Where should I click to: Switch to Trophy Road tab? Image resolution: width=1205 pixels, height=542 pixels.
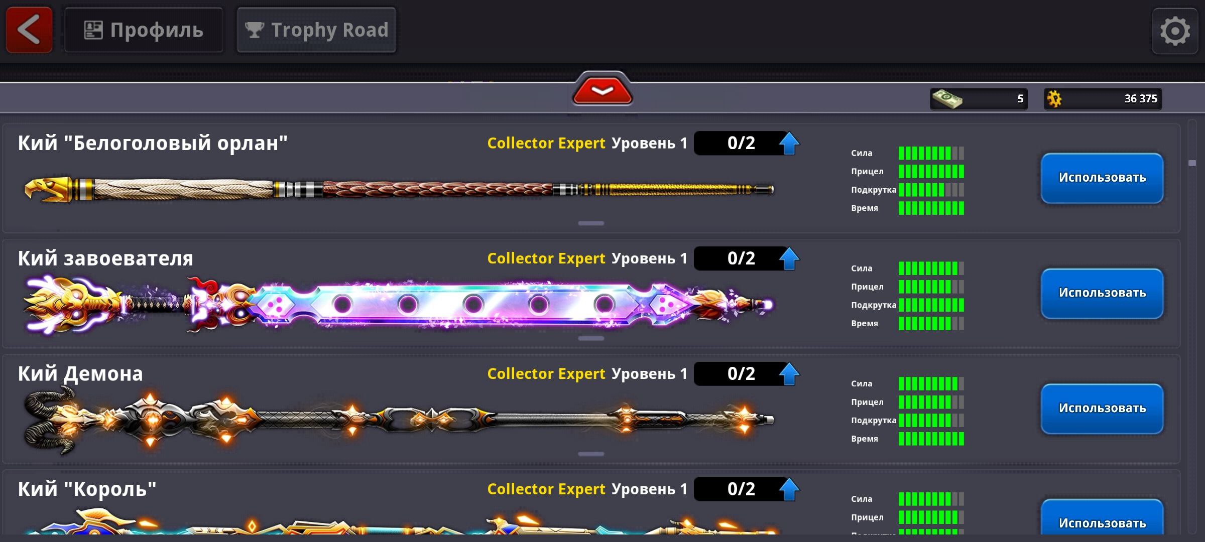pyautogui.click(x=316, y=30)
